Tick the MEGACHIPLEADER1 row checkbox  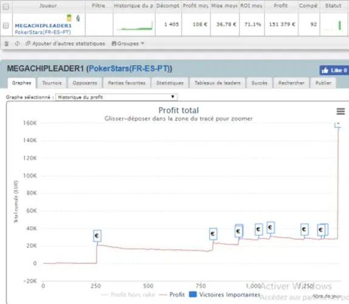point(6,26)
